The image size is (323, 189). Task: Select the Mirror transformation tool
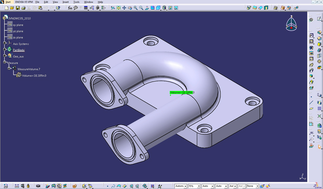pos(319,103)
